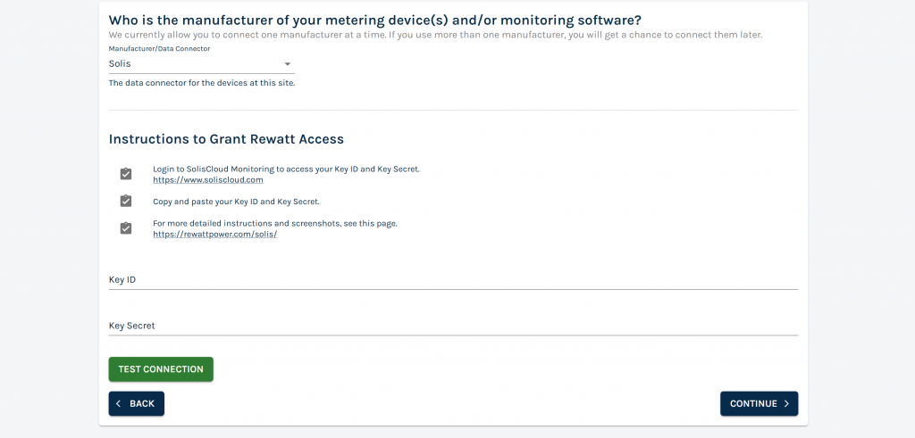
Task: Focus the Key ID input field
Action: coord(453,279)
